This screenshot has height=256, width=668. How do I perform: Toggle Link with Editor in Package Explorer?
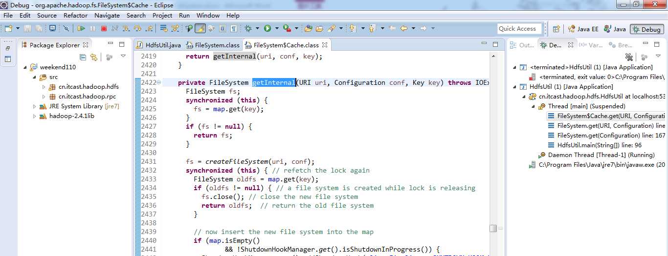click(93, 57)
